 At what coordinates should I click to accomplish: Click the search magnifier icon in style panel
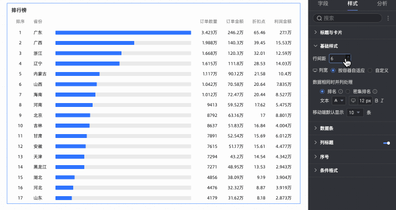click(x=319, y=18)
